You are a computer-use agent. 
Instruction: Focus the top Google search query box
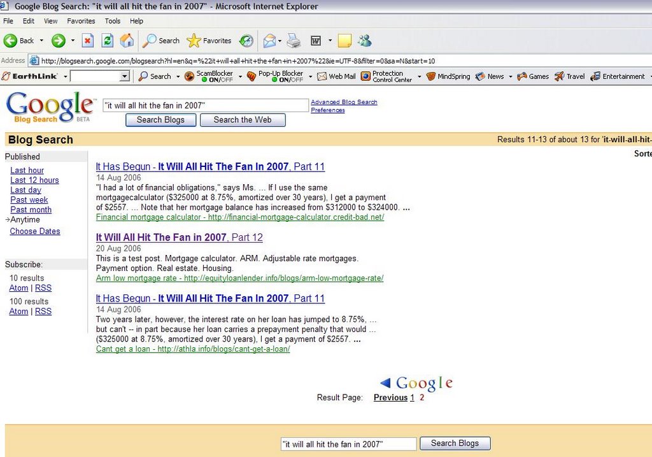(x=206, y=105)
